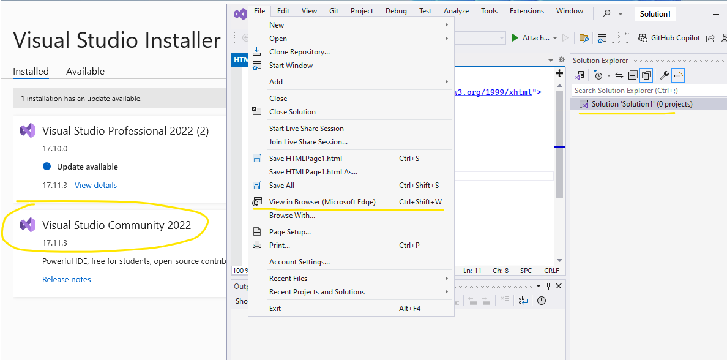Click the editor settings gear icon
727x360 pixels.
click(x=562, y=60)
